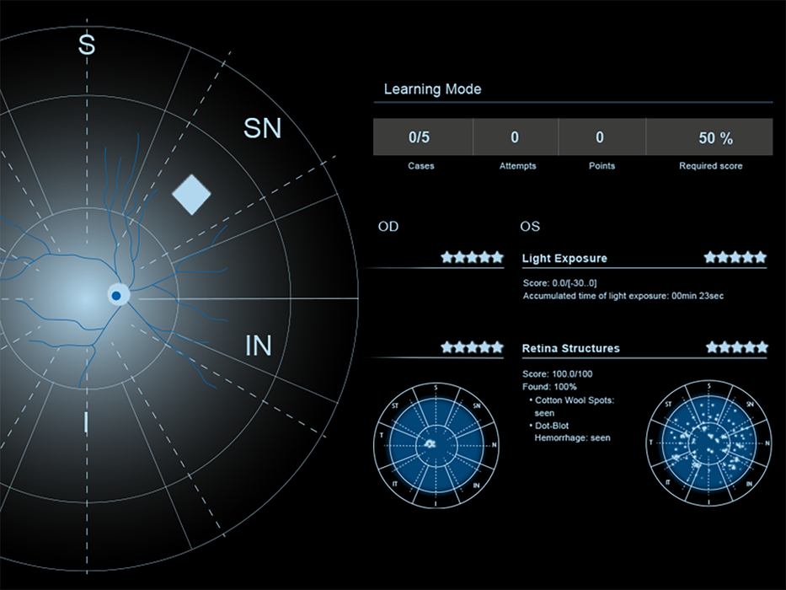Select the IN sector label on fundus
This screenshot has width=786, height=590.
pyautogui.click(x=258, y=345)
